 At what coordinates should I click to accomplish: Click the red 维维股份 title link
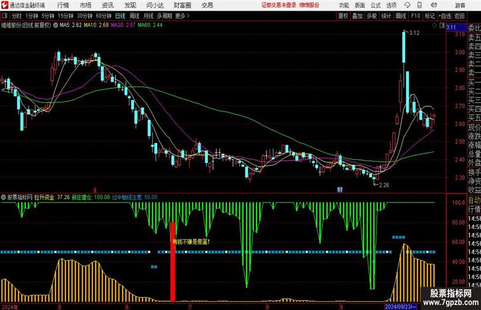[309, 5]
